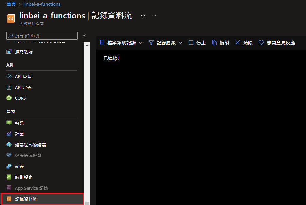
Task: Click the sidebar scrollbar up arrow
Action: tap(87, 45)
